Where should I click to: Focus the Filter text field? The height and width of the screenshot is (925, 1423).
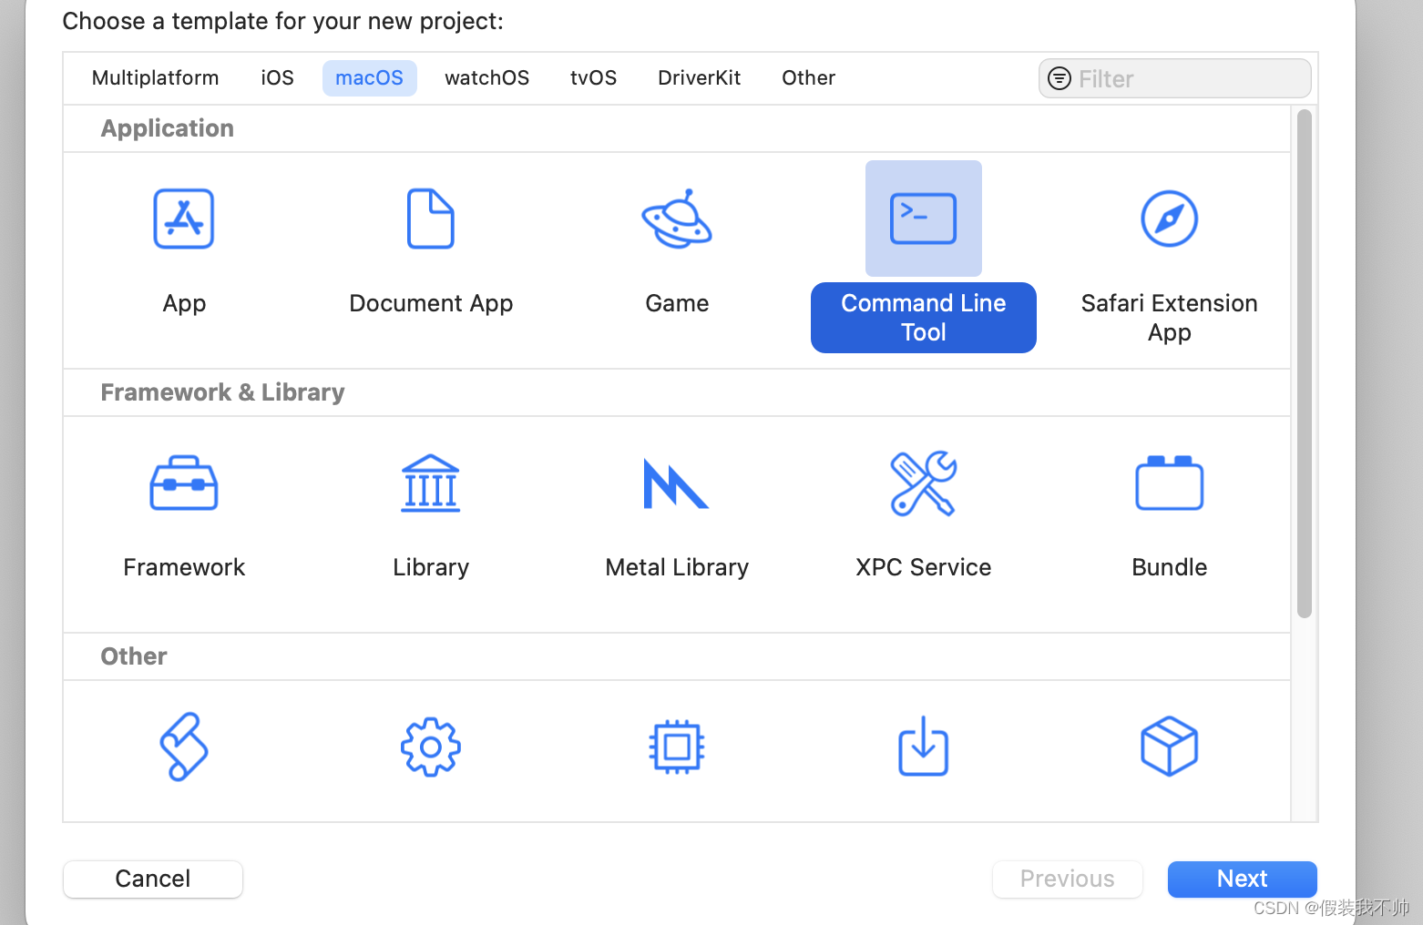coord(1175,78)
